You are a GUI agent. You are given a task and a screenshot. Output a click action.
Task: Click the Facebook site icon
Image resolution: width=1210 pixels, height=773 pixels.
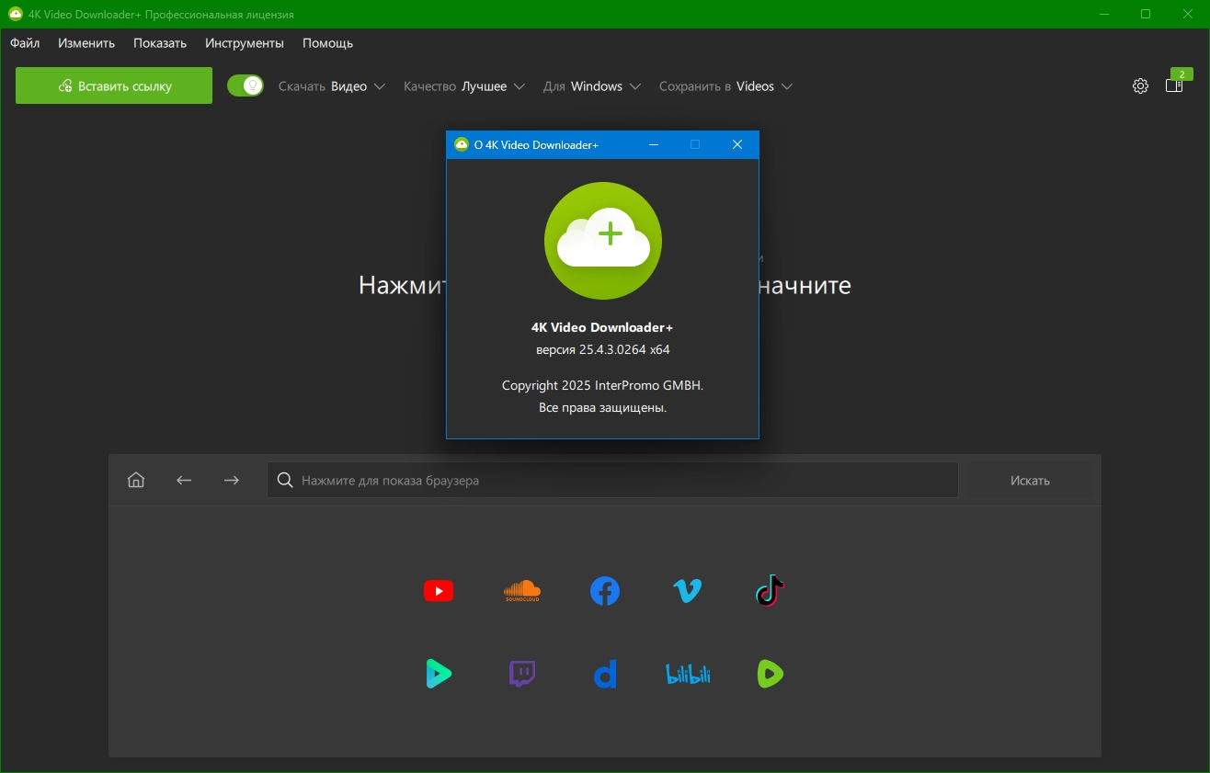pyautogui.click(x=604, y=591)
